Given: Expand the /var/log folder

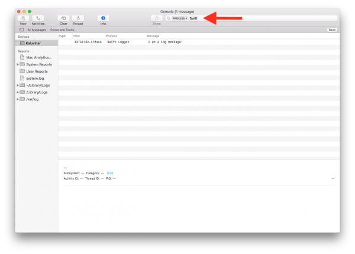Looking at the screenshot, I should pyautogui.click(x=18, y=99).
